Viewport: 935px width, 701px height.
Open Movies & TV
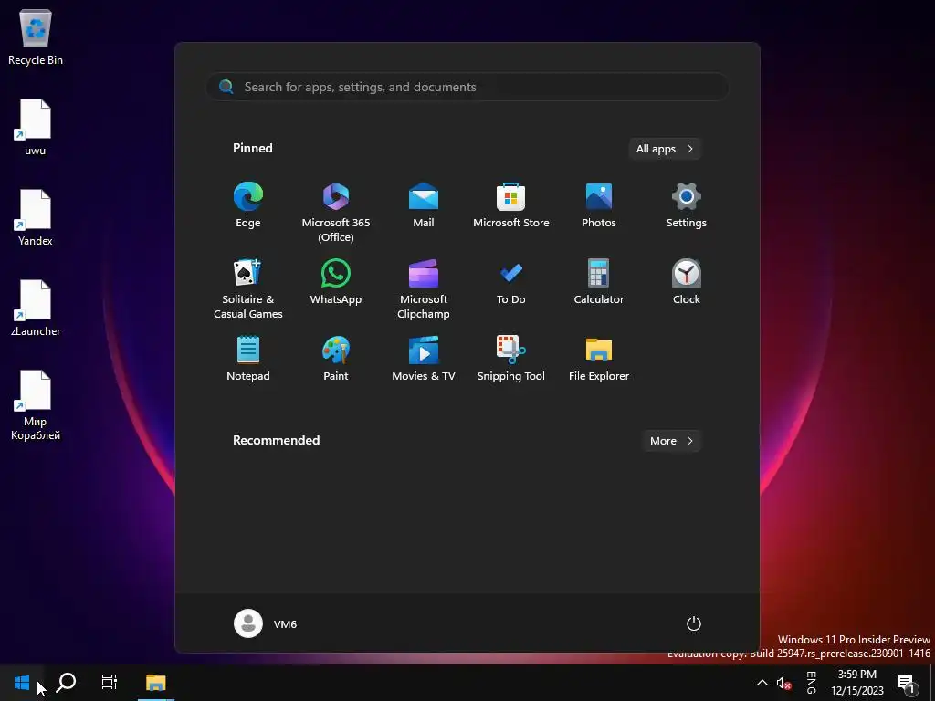tap(424, 359)
